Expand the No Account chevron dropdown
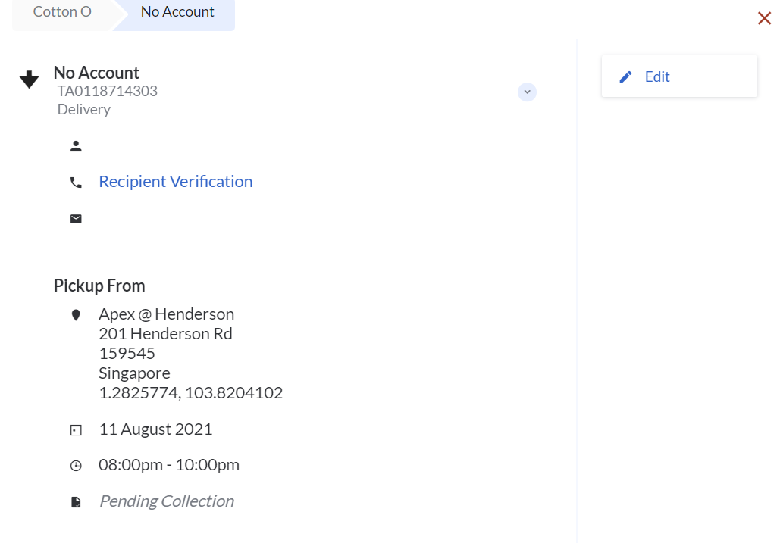Screen dimensions: 780x543 527,92
